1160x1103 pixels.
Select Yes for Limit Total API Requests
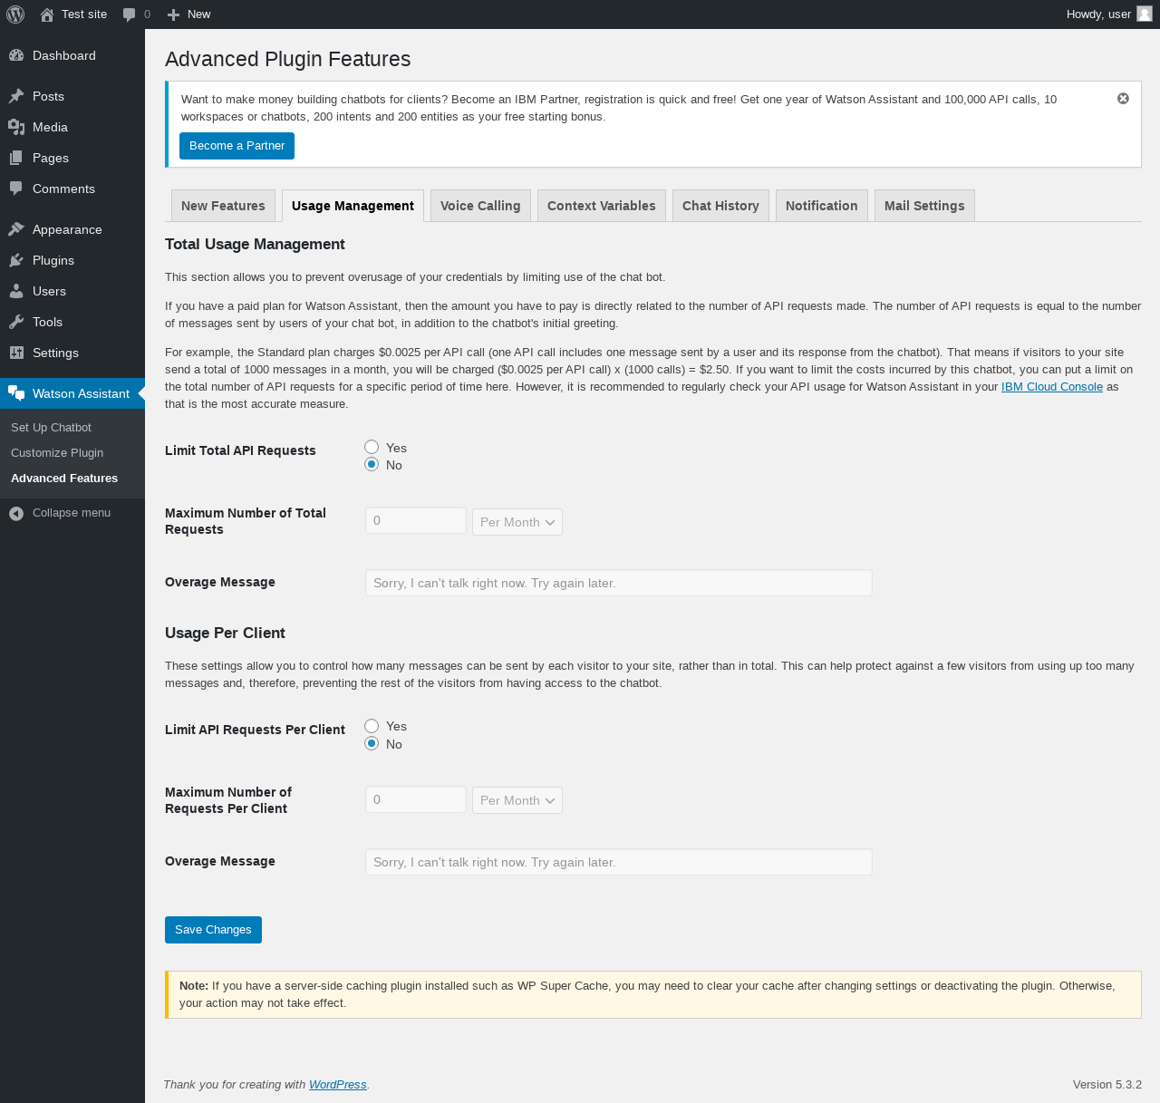pos(372,447)
